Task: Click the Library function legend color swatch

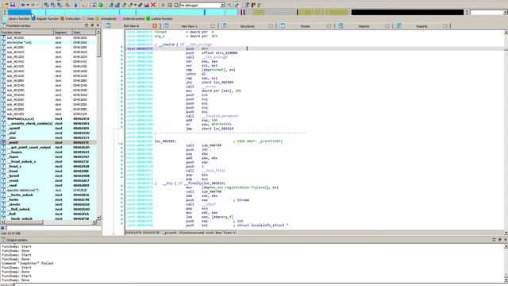Action: [x=5, y=19]
